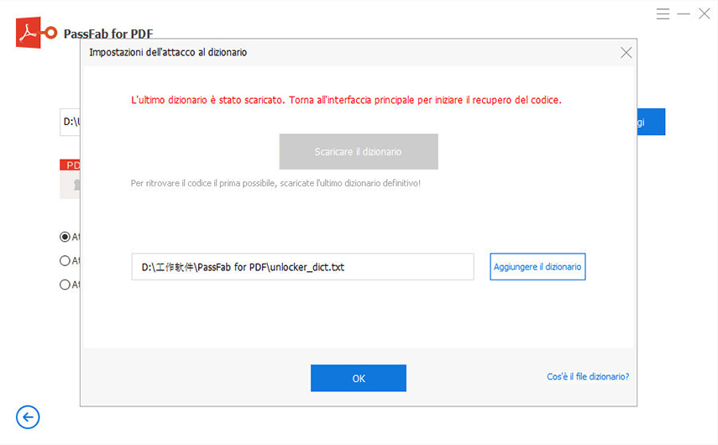Close the main PassFab window
This screenshot has height=445, width=718.
704,14
